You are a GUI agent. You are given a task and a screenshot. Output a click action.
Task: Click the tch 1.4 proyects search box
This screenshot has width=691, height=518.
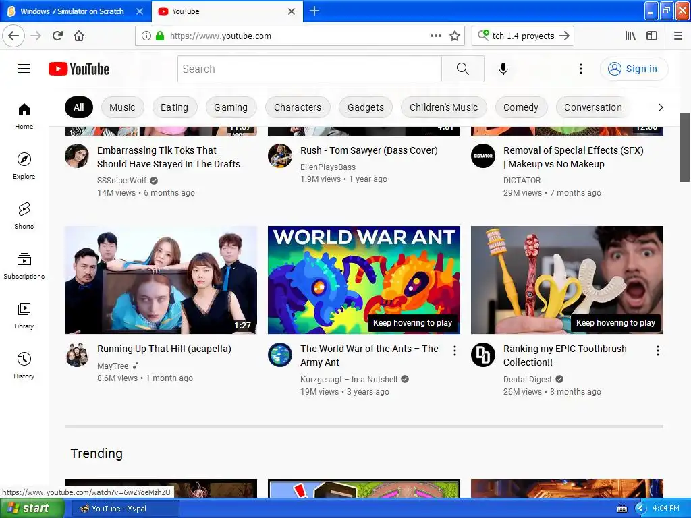click(523, 36)
